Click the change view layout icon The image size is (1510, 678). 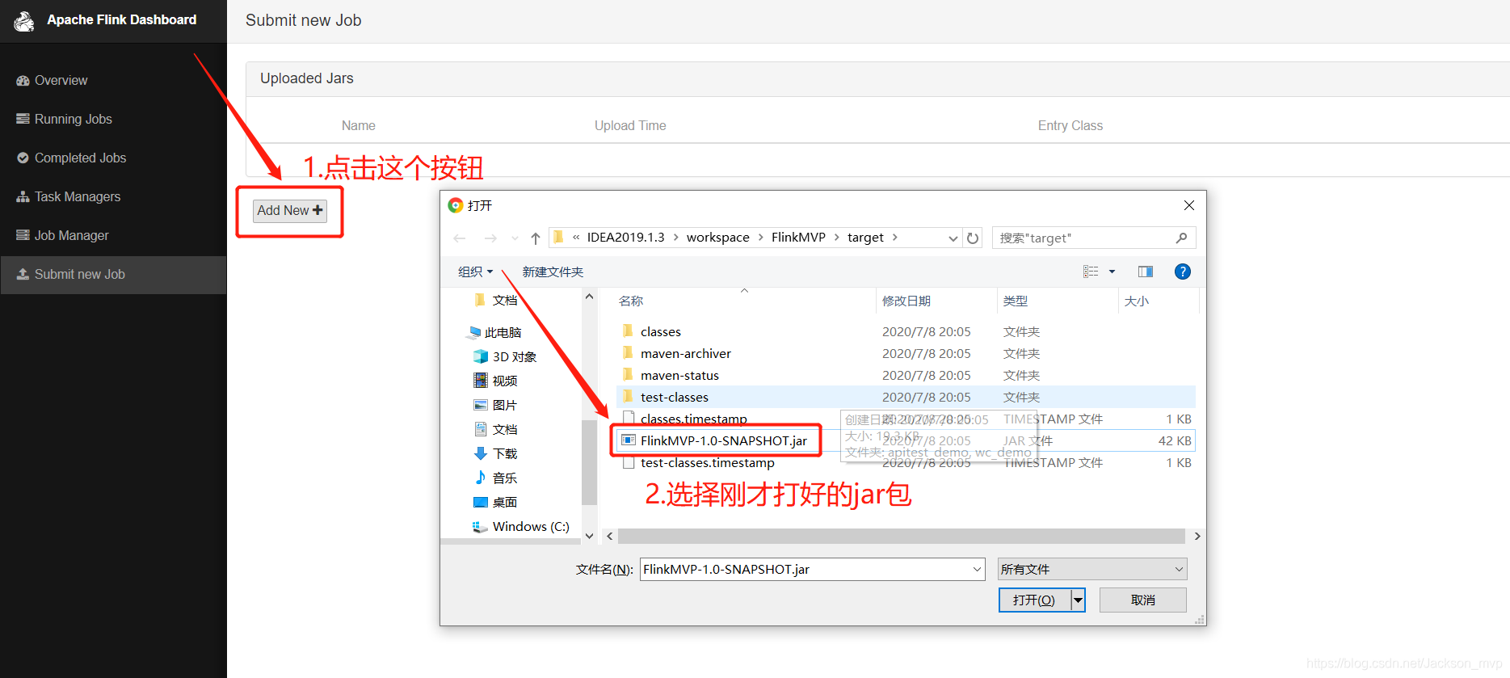click(1091, 272)
